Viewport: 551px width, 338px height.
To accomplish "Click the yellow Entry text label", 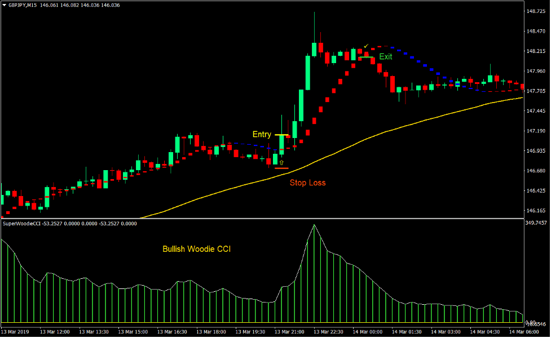I will click(x=262, y=134).
